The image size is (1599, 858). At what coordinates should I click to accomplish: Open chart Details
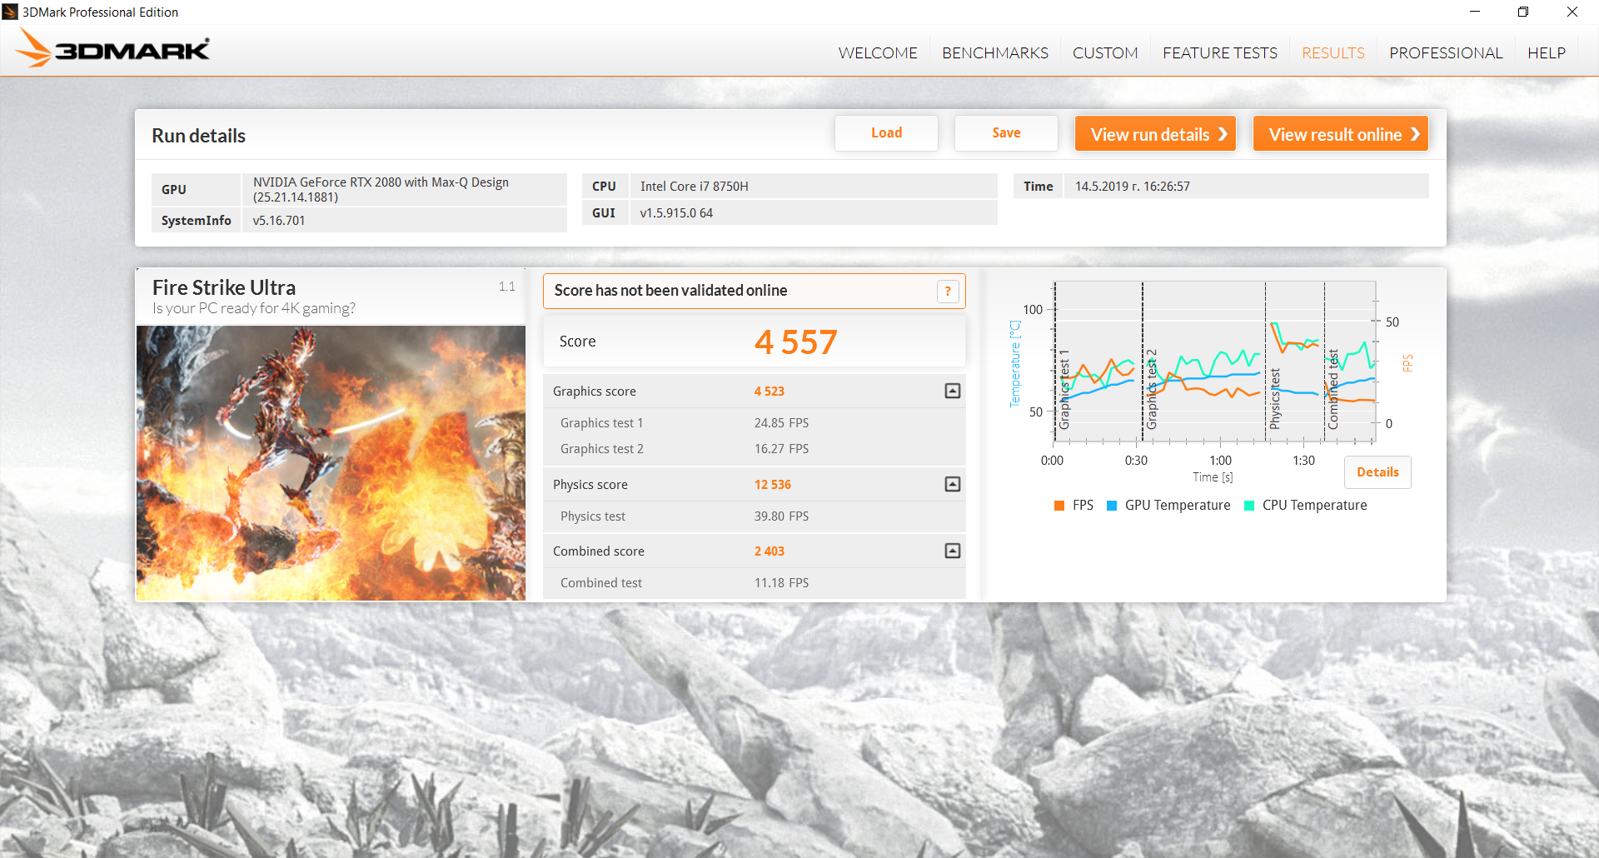[x=1377, y=472]
